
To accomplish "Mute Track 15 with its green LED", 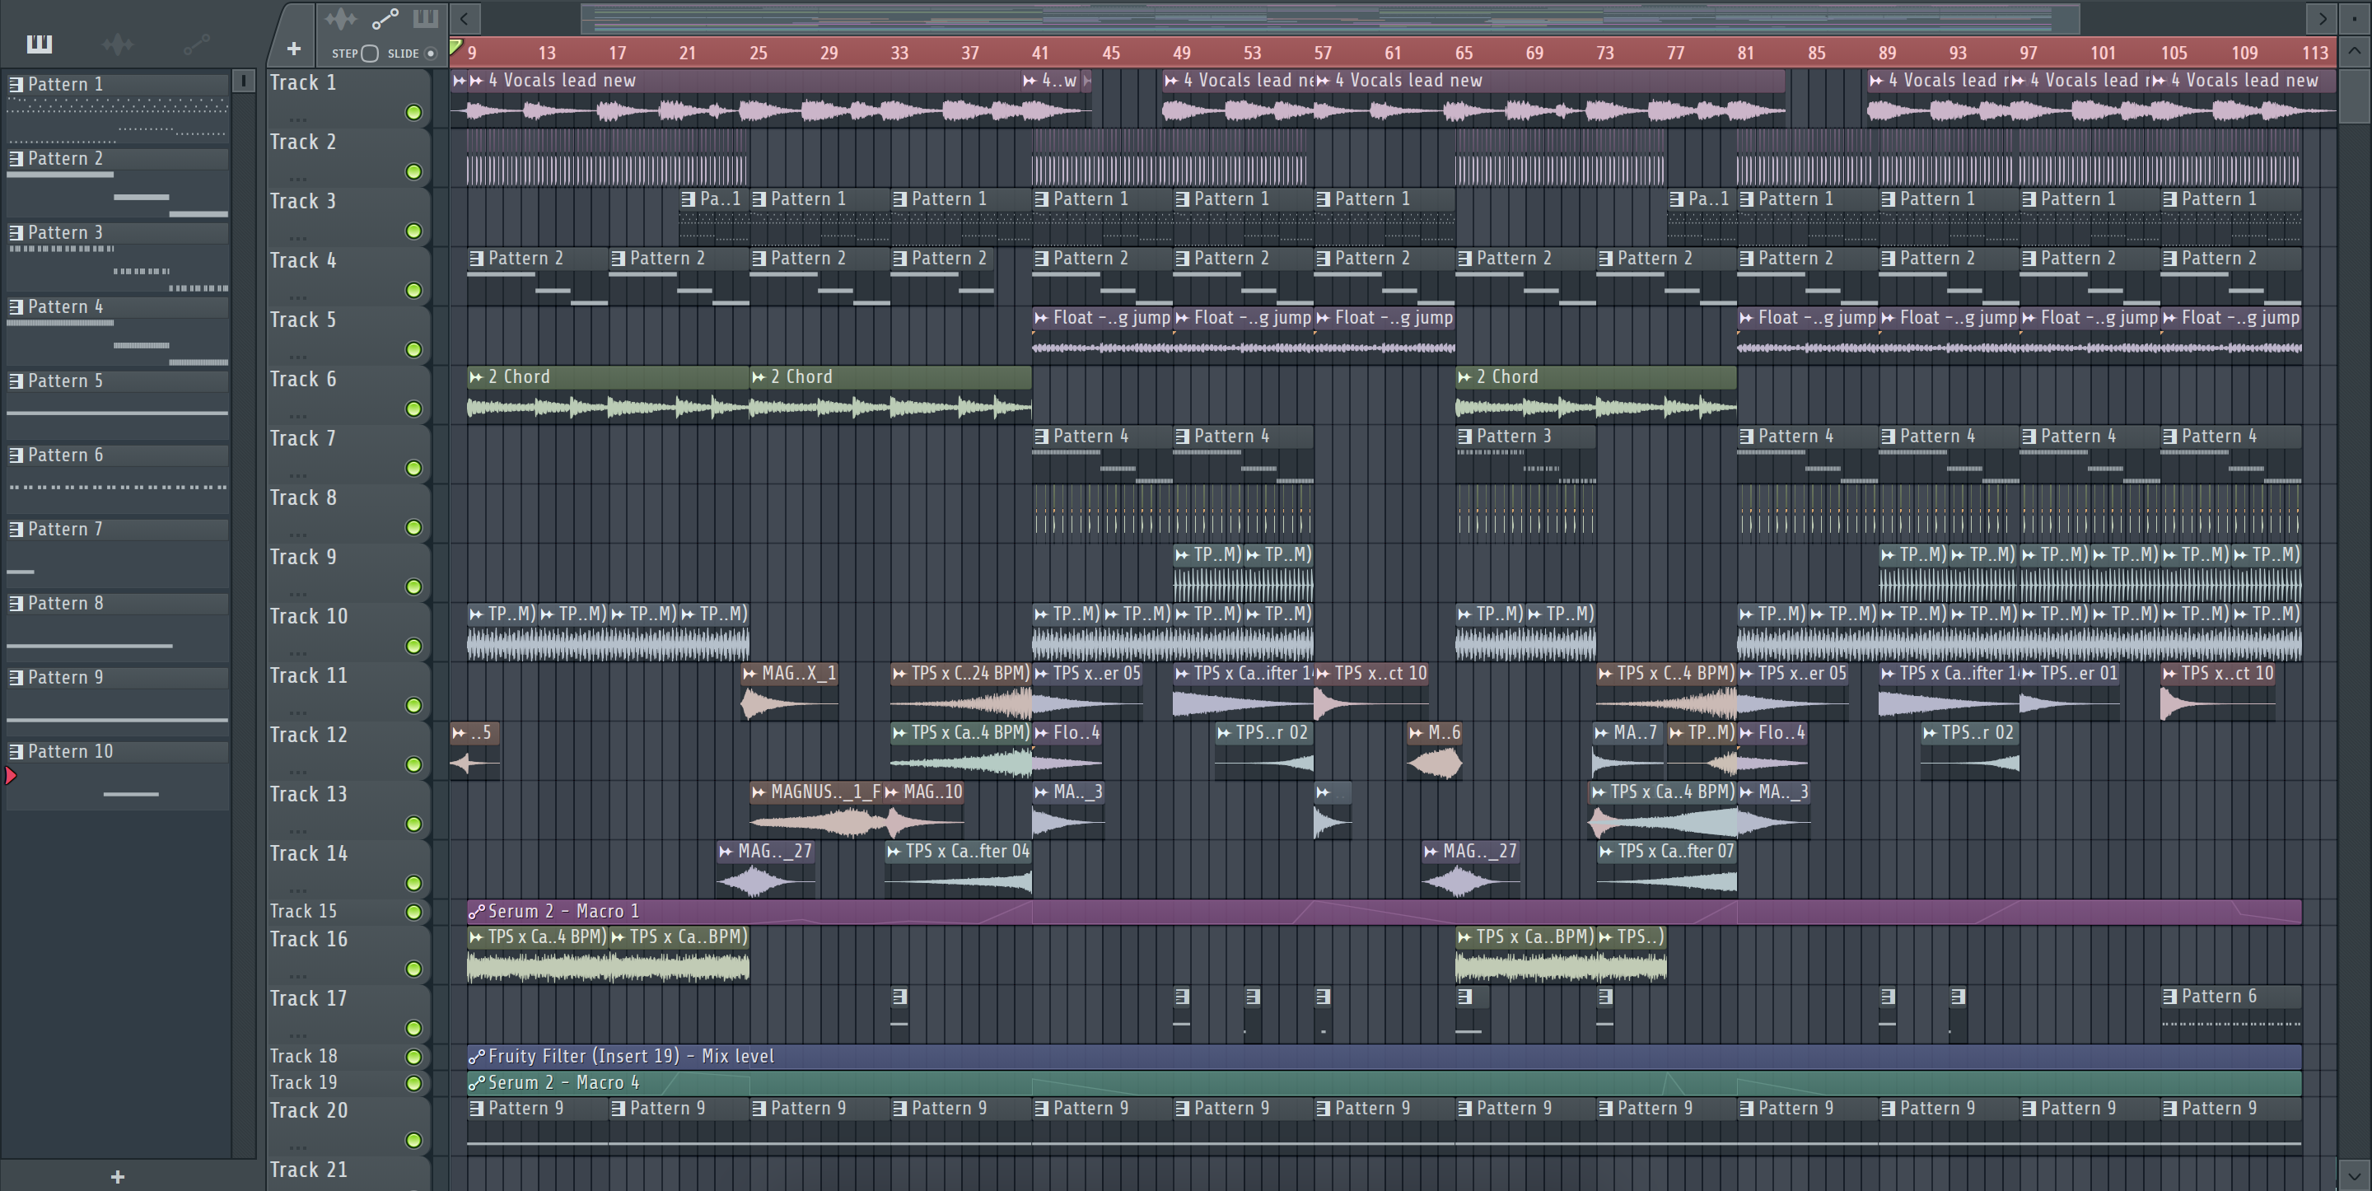I will pyautogui.click(x=413, y=912).
